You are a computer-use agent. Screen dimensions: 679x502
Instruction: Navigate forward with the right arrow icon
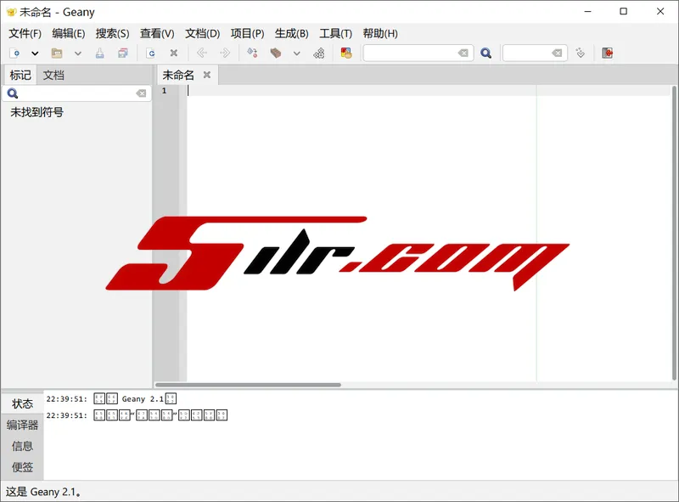(x=225, y=54)
